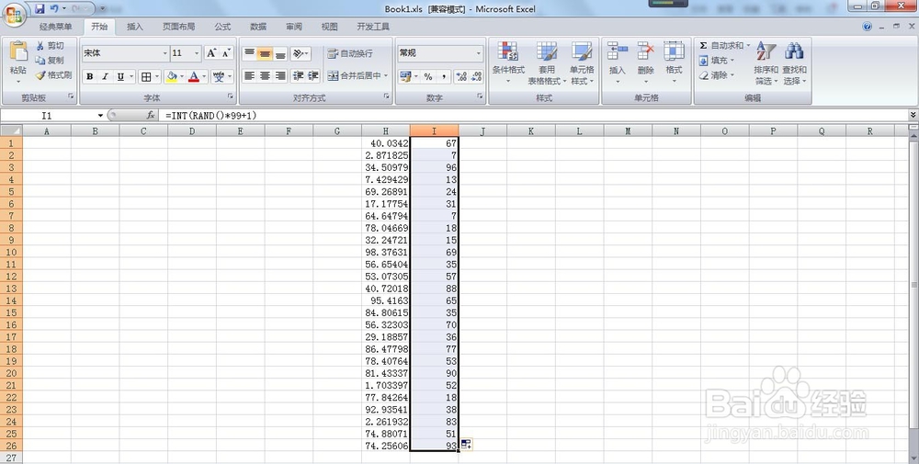Viewport: 919px width, 464px height.
Task: Open the font size dropdown showing 11
Action: coord(197,53)
